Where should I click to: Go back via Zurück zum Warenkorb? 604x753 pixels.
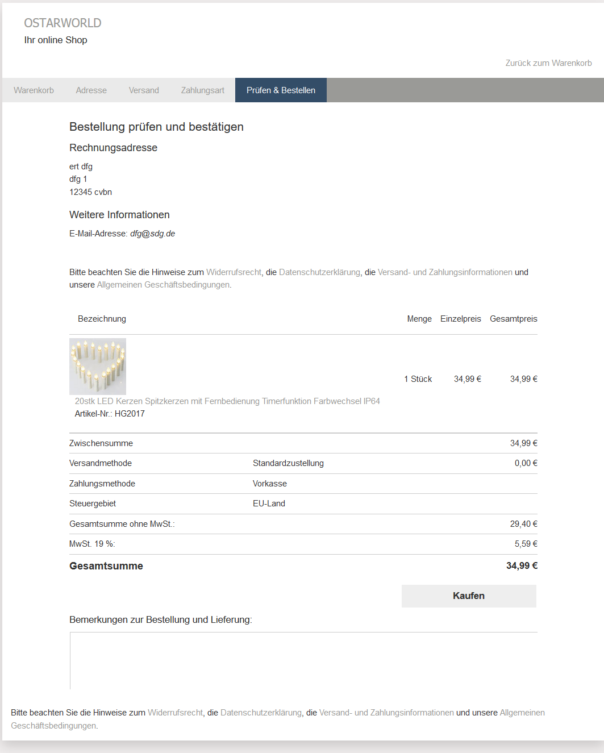tap(548, 63)
